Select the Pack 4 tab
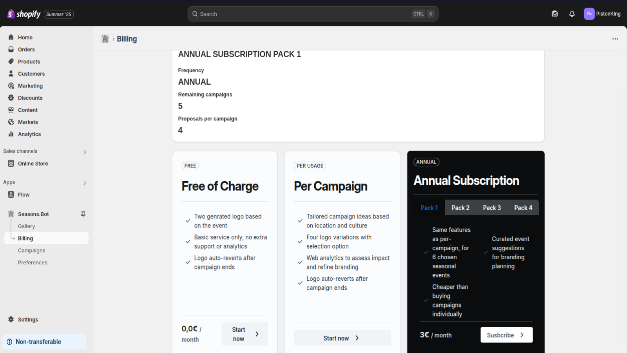 523,208
